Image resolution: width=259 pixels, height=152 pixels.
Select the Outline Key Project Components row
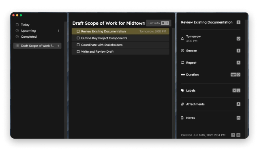(120, 38)
